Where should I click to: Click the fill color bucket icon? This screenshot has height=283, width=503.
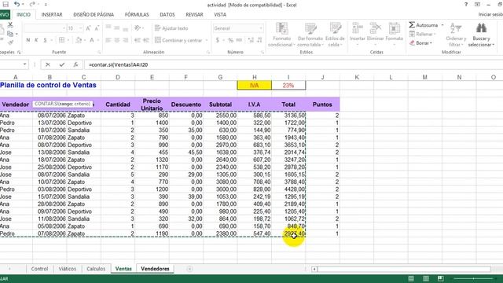79,40
